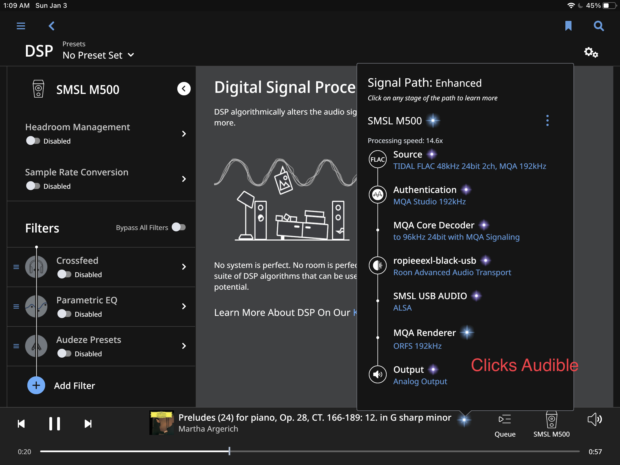Screen dimensions: 620x465
Task: Click the Analog Output link
Action: coord(420,381)
